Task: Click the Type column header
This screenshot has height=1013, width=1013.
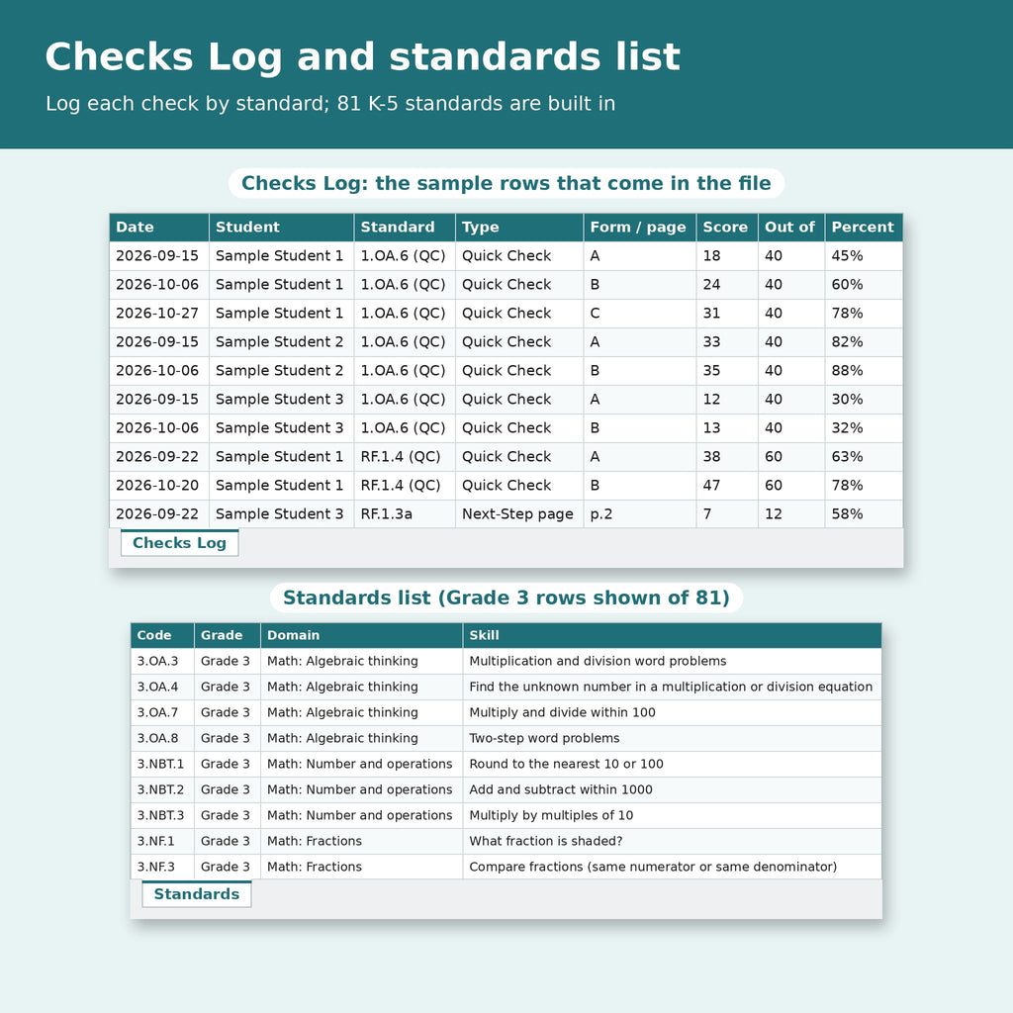Action: [x=518, y=228]
